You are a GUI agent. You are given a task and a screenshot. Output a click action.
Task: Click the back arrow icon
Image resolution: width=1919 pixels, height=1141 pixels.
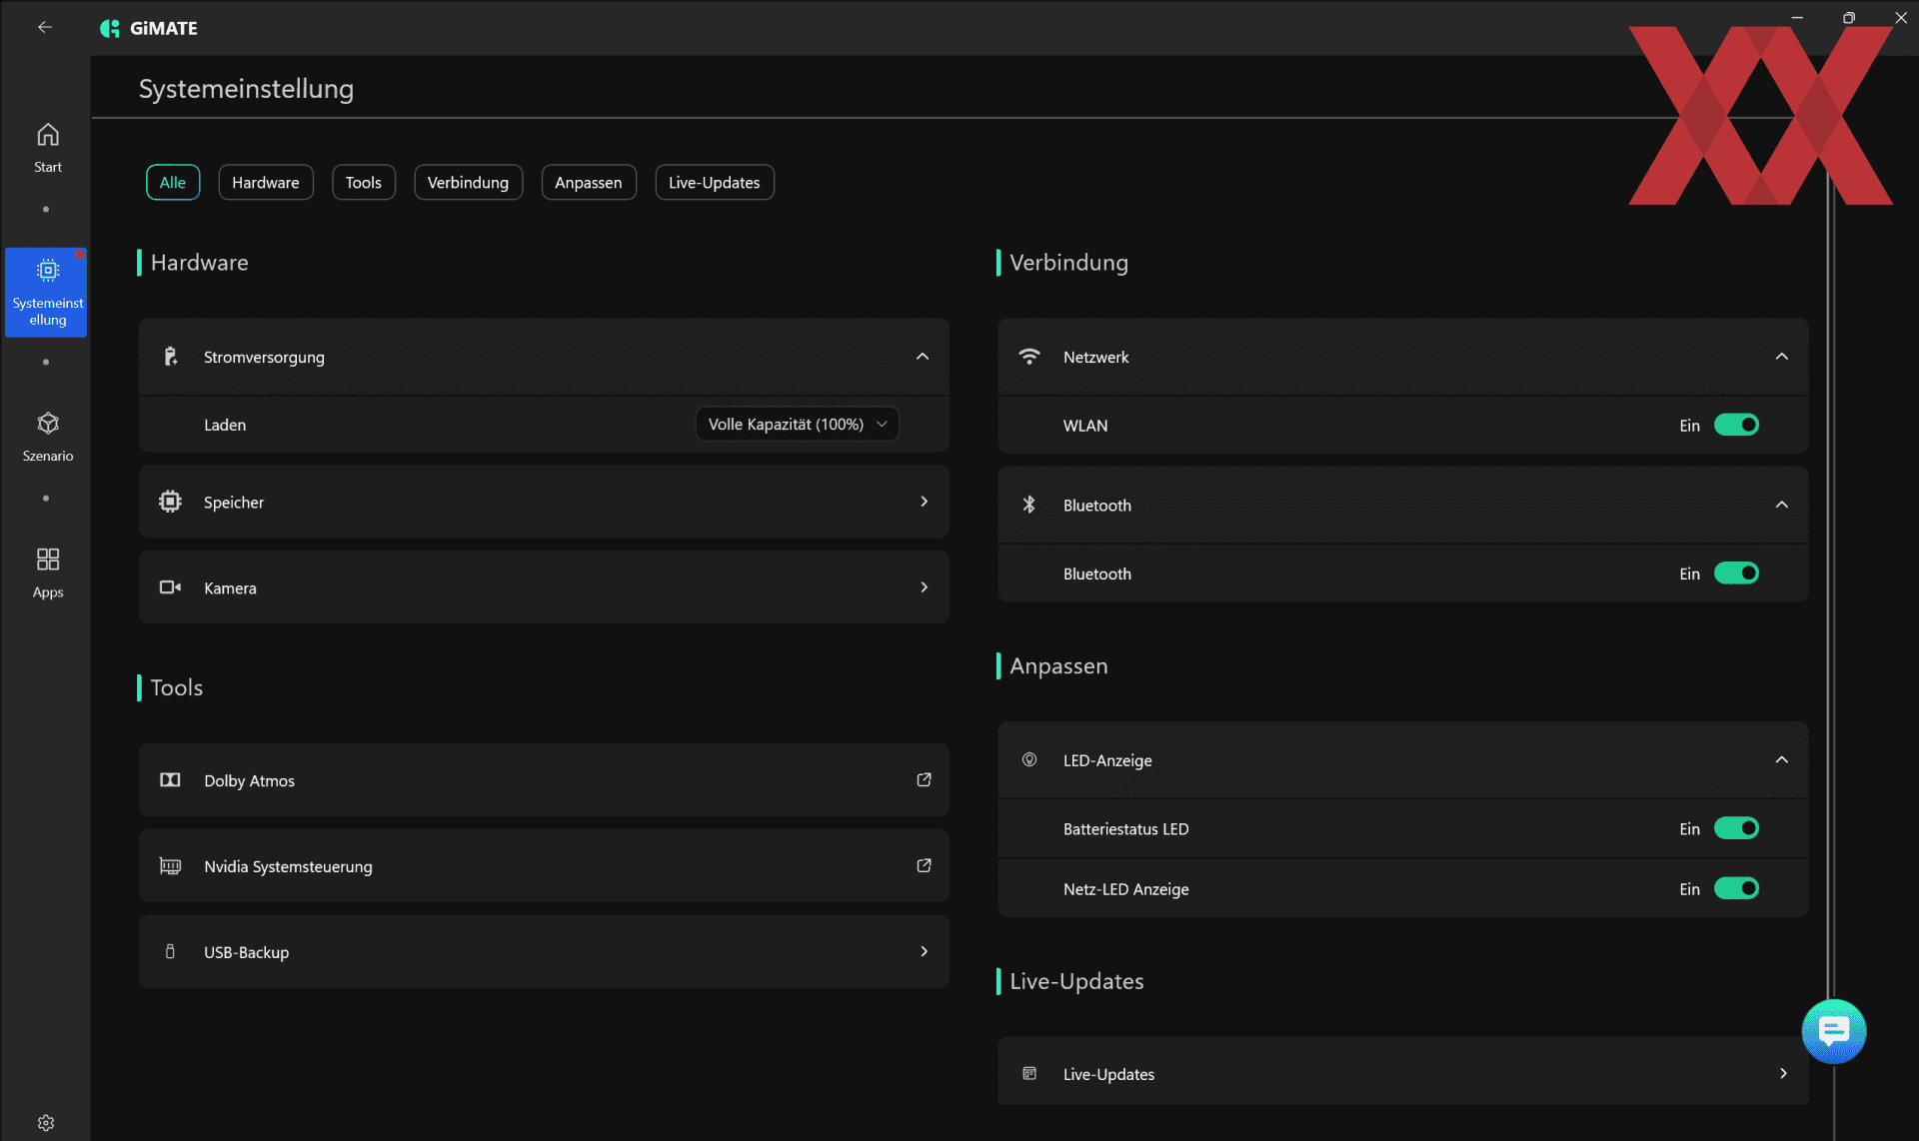coord(45,27)
